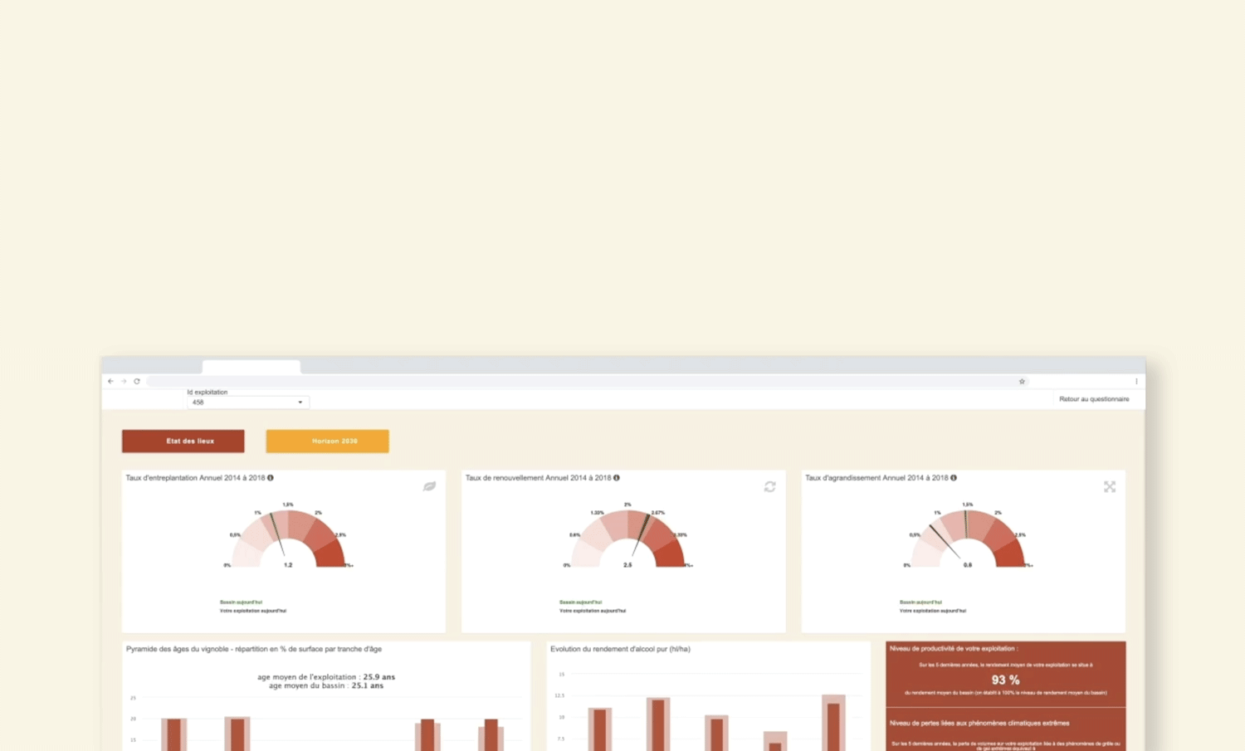
Task: Select the active browser tab
Action: click(x=251, y=367)
